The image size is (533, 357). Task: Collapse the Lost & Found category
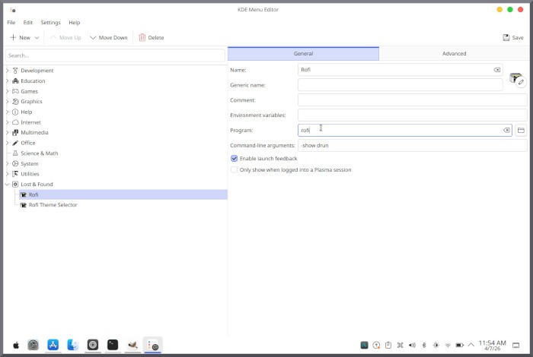(7, 185)
